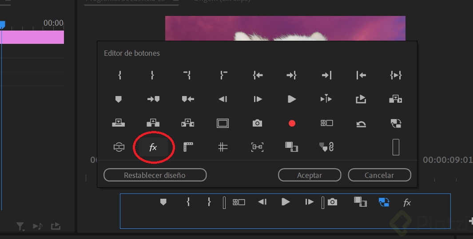Toggle fx mute in transport bar
473x239 pixels.
click(407, 203)
